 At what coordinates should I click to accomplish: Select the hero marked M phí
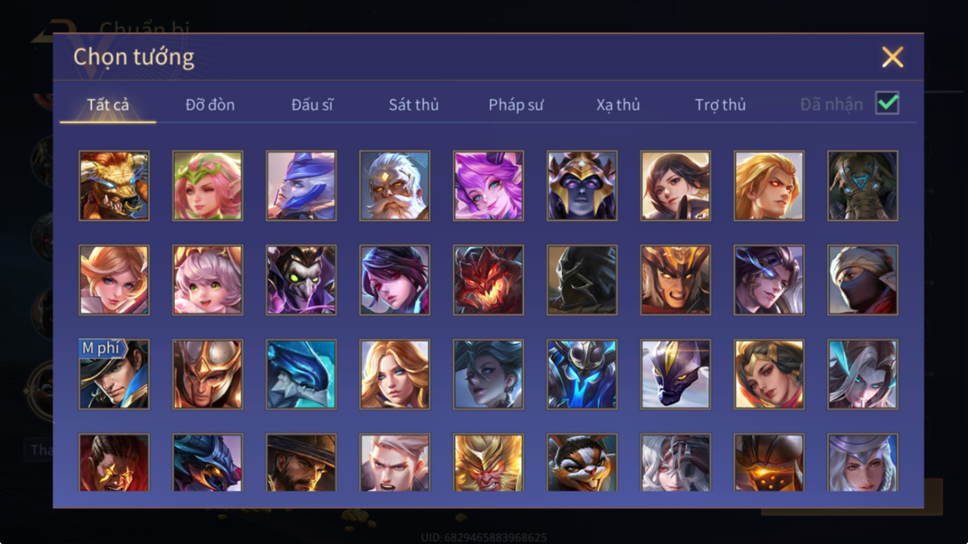114,374
